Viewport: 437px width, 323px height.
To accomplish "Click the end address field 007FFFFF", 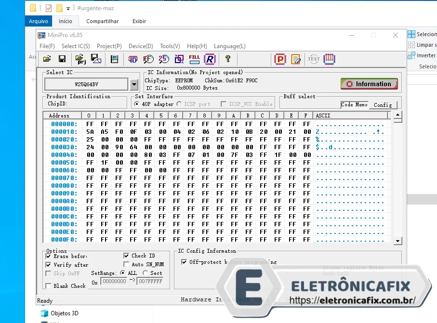I will 150,281.
